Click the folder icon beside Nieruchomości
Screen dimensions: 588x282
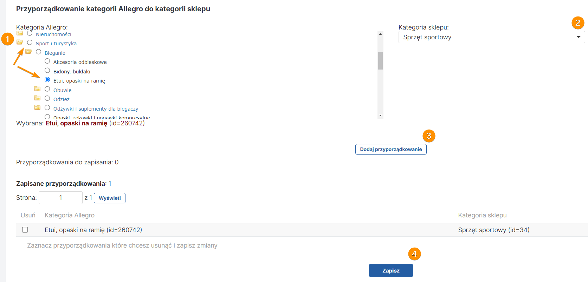tap(20, 33)
